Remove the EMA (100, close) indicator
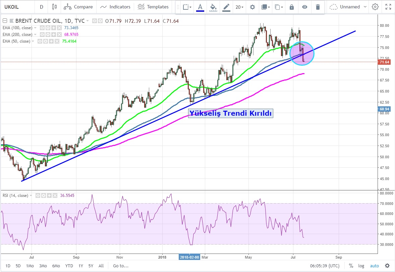Screen dimensions: 395x272 (x=59, y=28)
